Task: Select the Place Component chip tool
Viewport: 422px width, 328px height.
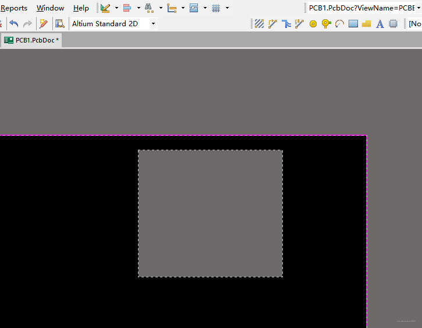Action: pyautogui.click(x=393, y=24)
